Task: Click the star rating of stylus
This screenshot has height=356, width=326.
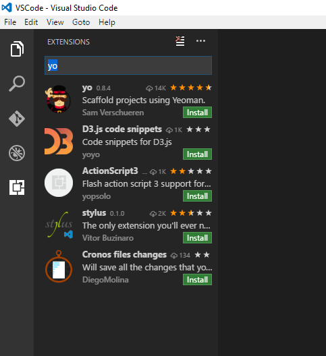Action: point(191,213)
